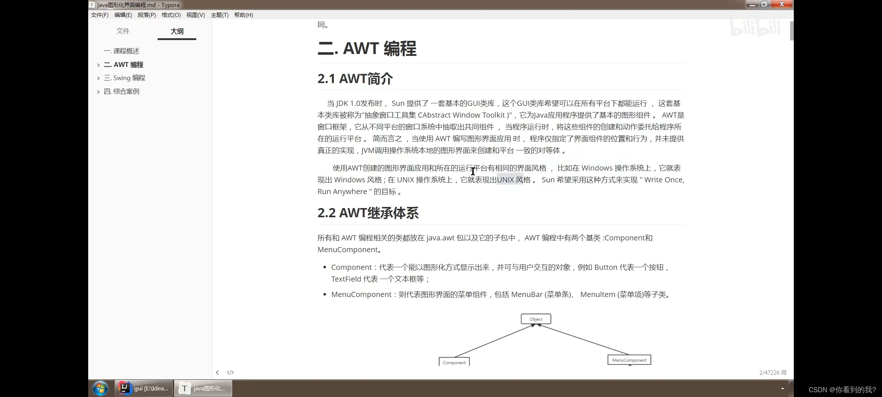The image size is (882, 397).
Task: Restore down the Typora window
Action: click(764, 4)
